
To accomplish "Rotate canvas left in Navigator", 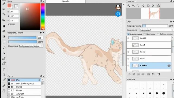I will pyautogui.click(x=144, y=6).
